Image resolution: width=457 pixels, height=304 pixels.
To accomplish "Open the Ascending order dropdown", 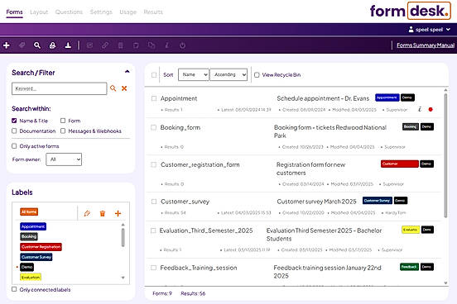I will coord(228,75).
